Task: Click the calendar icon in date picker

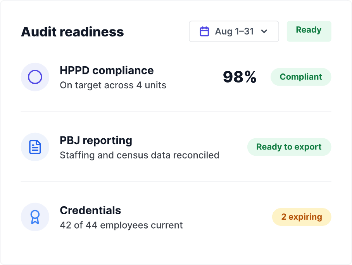Action: point(204,31)
